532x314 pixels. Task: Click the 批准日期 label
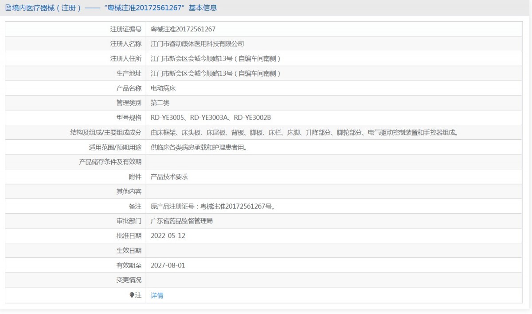click(x=129, y=236)
